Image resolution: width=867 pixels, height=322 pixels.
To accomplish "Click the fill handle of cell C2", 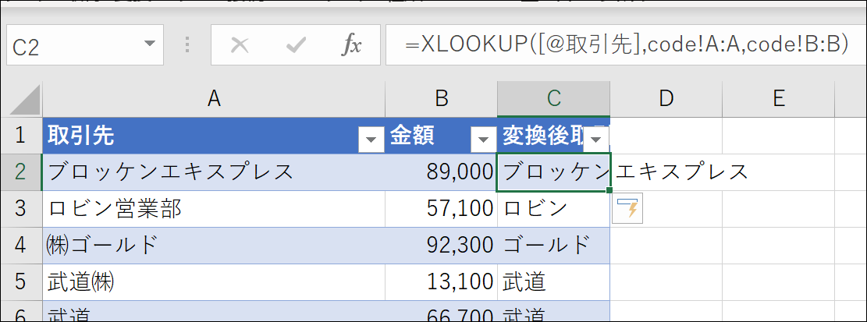I will 609,190.
